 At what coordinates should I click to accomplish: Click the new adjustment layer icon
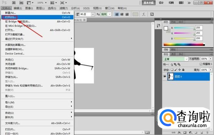click(190, 133)
